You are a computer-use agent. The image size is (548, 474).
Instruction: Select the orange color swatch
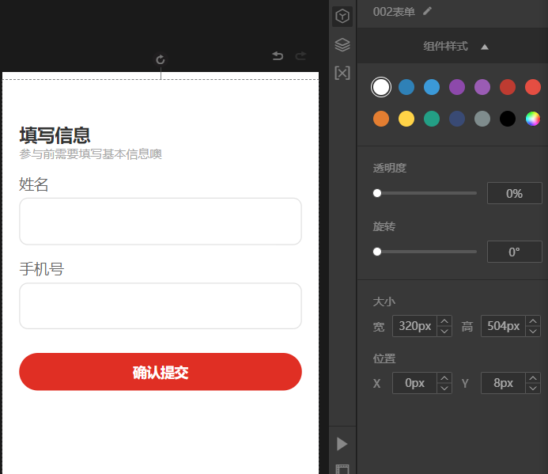(x=381, y=119)
